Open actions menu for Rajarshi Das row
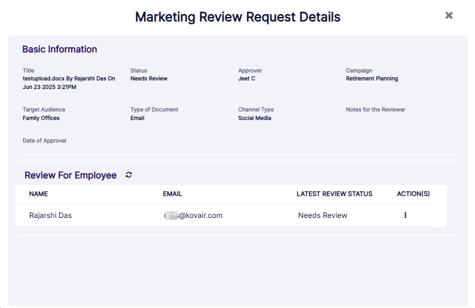Screen dimensions: 475x308 click(405, 215)
